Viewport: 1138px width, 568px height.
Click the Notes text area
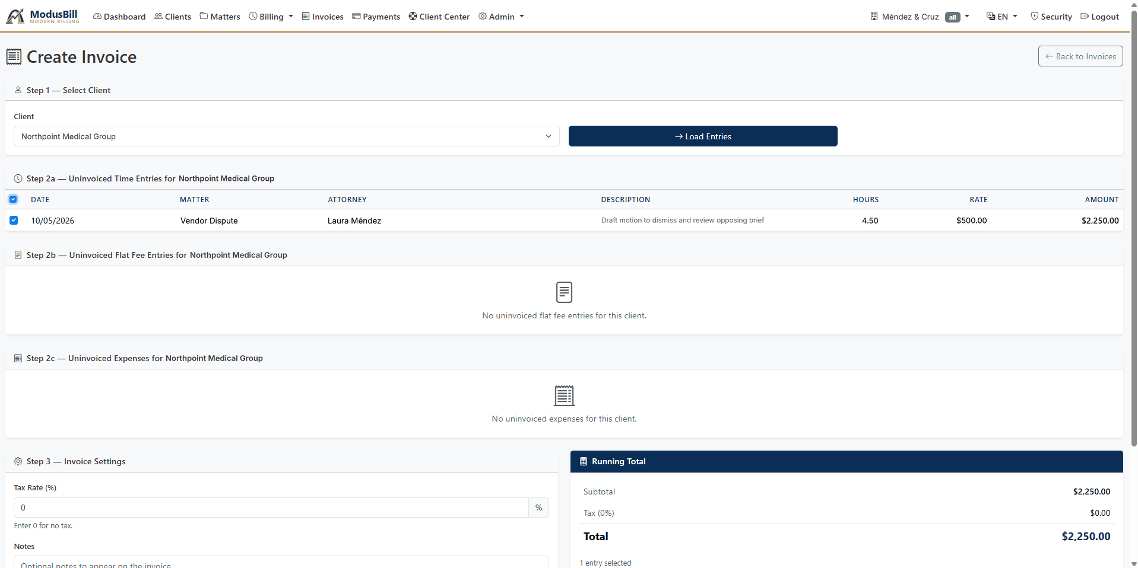[x=281, y=562]
